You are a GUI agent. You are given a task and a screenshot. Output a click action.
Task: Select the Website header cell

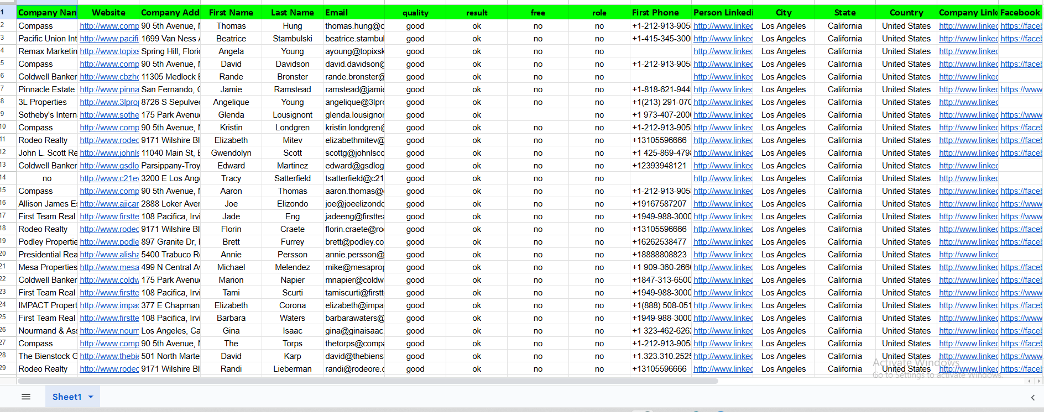point(108,12)
